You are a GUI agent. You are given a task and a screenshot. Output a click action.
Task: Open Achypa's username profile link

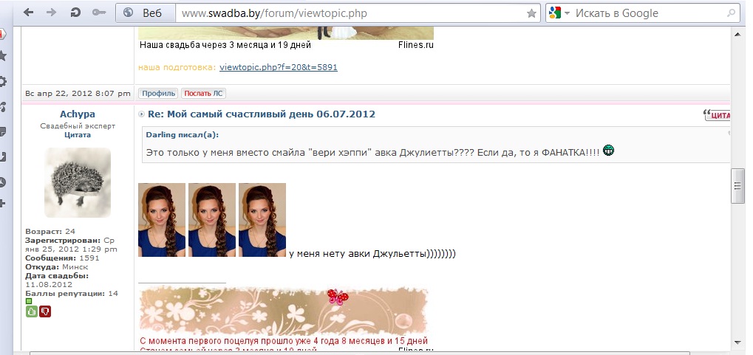77,114
